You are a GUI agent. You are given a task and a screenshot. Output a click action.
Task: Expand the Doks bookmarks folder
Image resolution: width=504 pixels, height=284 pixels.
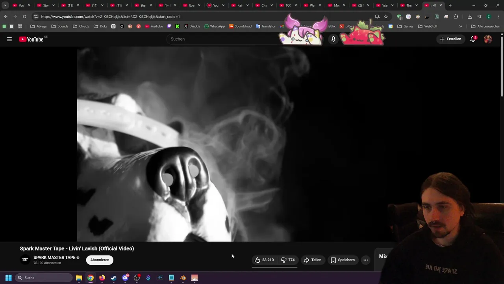pyautogui.click(x=100, y=26)
